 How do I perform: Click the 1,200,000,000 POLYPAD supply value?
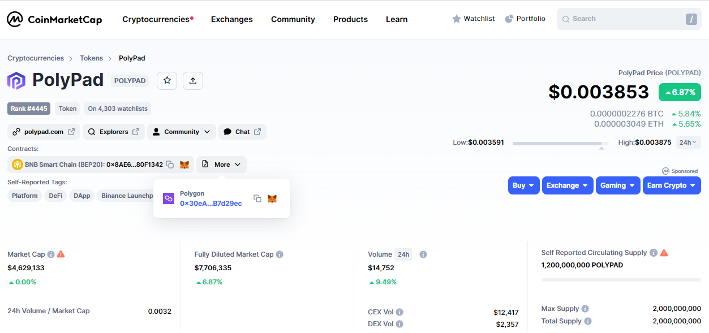point(582,265)
